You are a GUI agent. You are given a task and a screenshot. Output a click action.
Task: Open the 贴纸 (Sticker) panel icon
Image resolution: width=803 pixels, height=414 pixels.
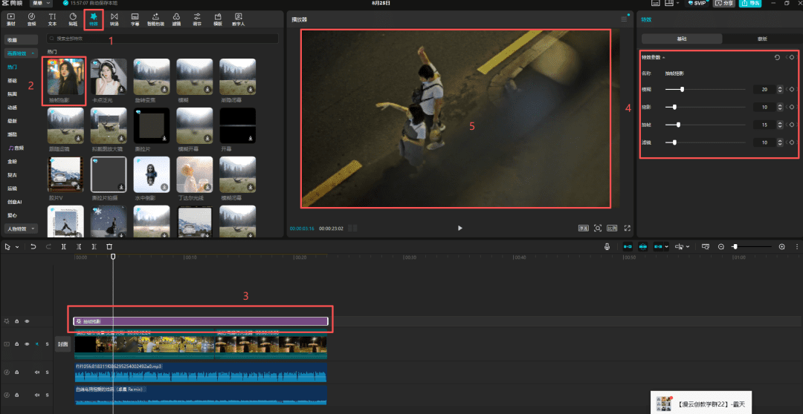coord(73,19)
